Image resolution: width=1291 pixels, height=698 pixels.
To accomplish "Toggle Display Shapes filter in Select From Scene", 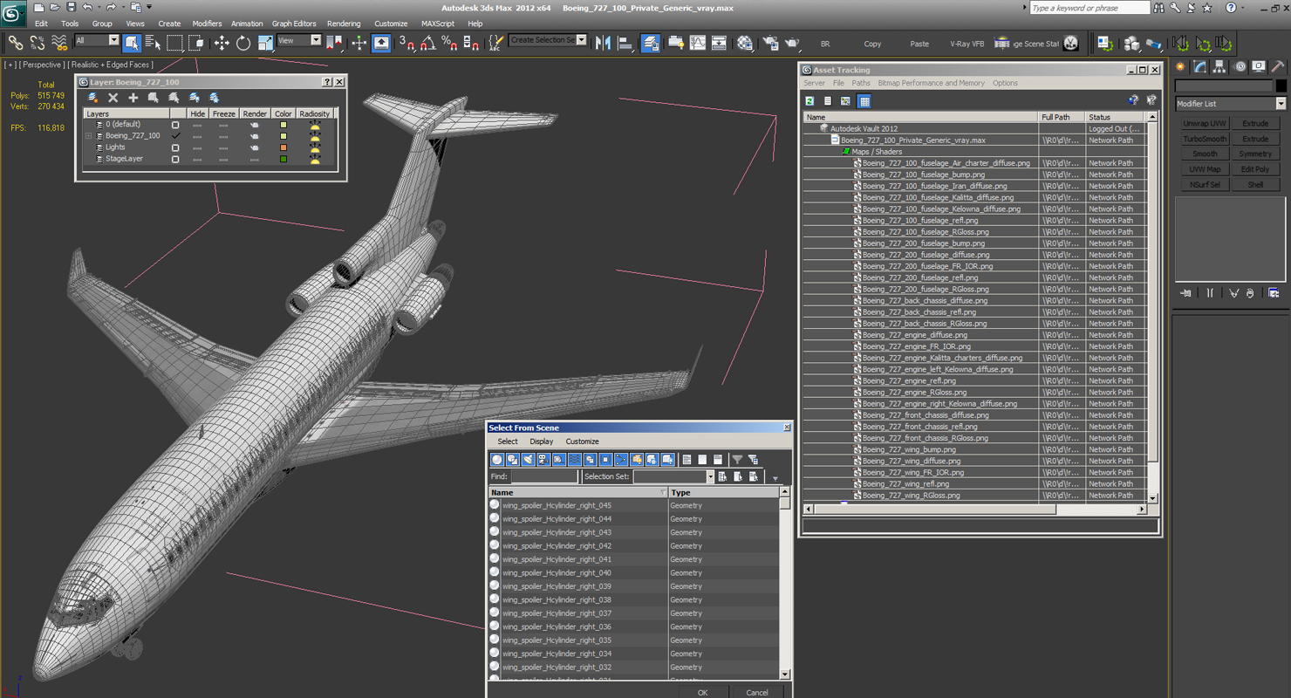I will 513,460.
